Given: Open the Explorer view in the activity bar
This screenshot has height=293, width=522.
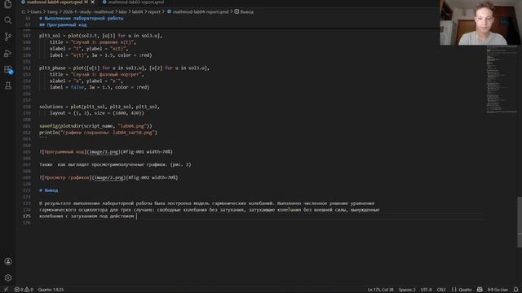Looking at the screenshot, I should [8, 4].
